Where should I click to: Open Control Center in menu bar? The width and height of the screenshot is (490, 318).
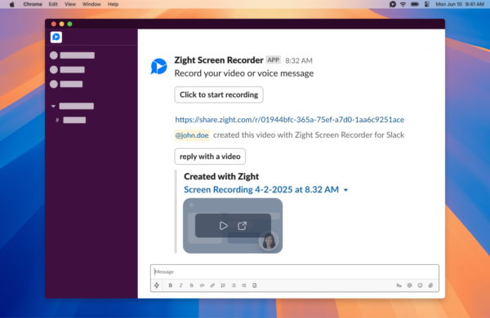click(427, 4)
